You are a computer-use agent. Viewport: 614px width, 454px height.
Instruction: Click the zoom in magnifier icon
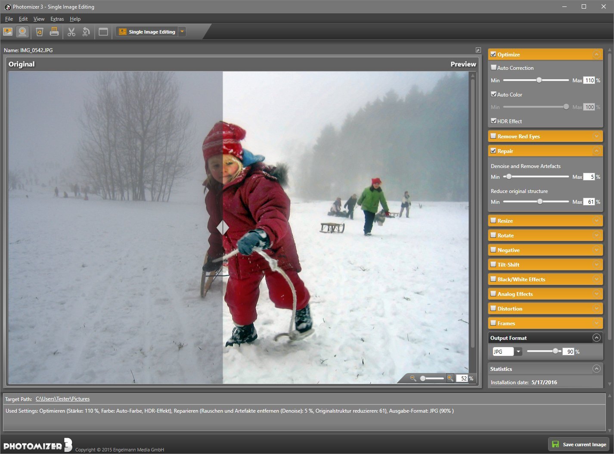(x=450, y=378)
